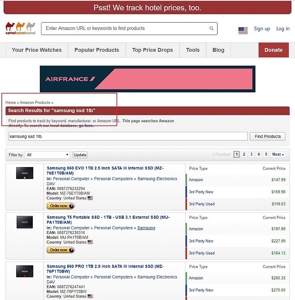Go to results page 4
Image resolution: width=295 pixels, height=300 pixels.
(x=259, y=154)
